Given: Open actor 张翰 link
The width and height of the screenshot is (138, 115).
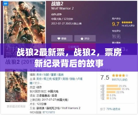Looking at the screenshot, I should [x=72, y=79].
